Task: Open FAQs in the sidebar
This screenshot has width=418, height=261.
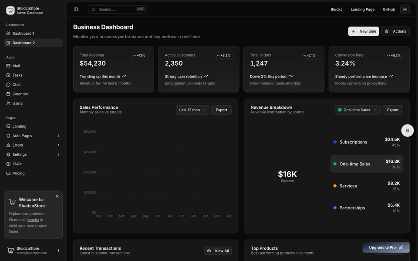Action: [34, 164]
